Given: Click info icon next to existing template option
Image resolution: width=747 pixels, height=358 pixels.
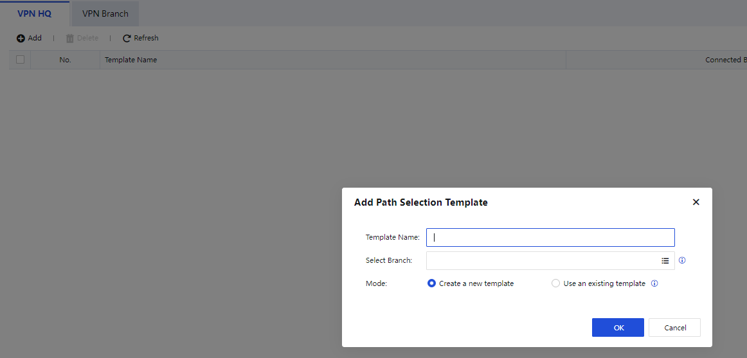Looking at the screenshot, I should [x=654, y=283].
